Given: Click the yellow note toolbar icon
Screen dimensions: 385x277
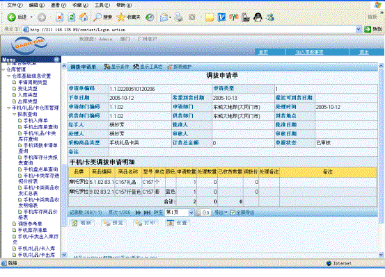Looking at the screenshot, I should click(x=210, y=17).
